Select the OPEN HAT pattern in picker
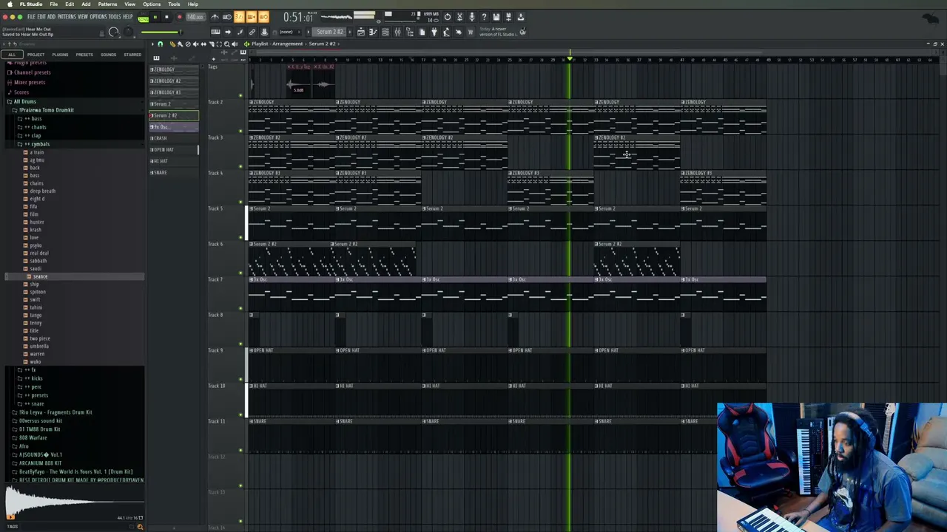 pos(174,149)
